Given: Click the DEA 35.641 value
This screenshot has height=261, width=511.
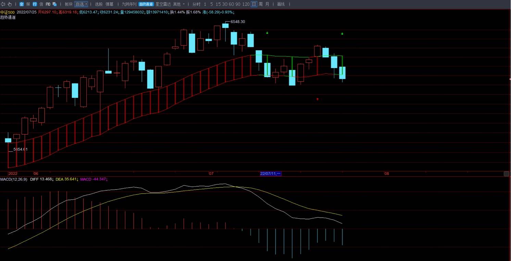Looking at the screenshot, I should tap(67, 179).
